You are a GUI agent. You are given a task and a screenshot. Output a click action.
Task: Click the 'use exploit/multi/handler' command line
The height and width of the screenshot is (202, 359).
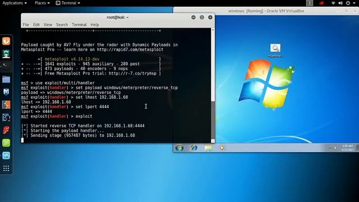coord(58,83)
